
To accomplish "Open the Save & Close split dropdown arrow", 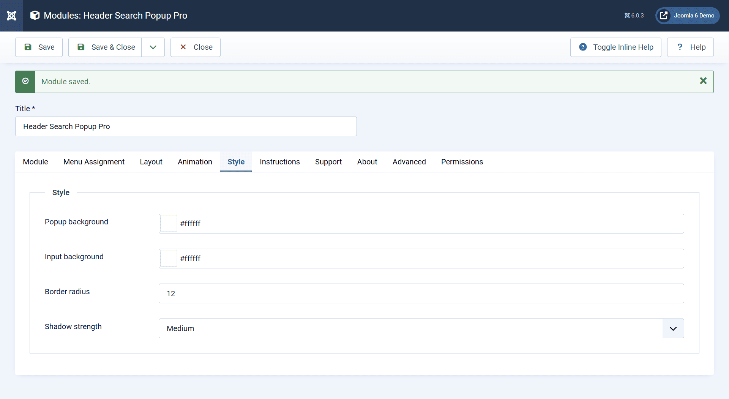I will point(153,47).
